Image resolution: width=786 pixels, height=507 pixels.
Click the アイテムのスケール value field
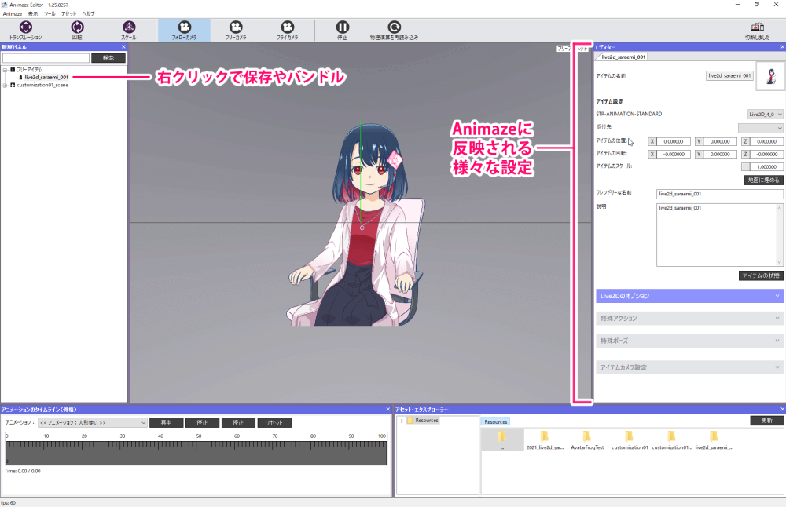tap(766, 167)
